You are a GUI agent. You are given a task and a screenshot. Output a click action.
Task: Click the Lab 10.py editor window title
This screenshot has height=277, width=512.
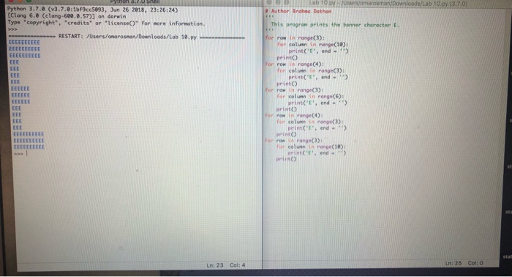click(388, 3)
